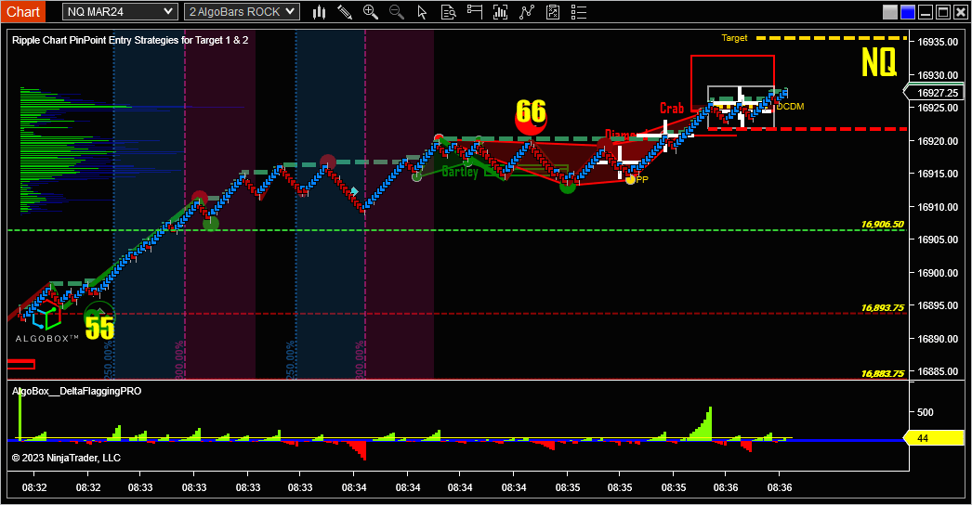This screenshot has width=972, height=505.
Task: Open the Indicators icon in toolbar
Action: click(x=502, y=12)
